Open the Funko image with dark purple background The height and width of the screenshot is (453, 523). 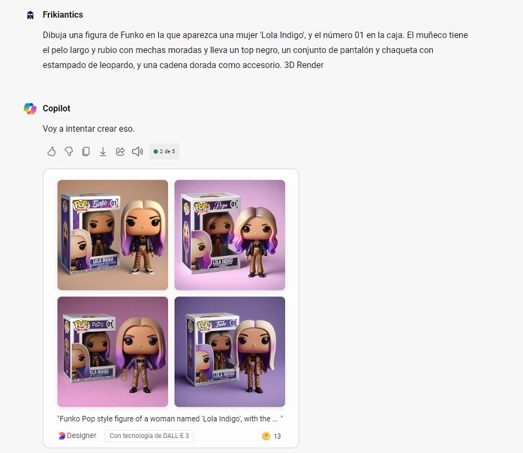point(230,352)
